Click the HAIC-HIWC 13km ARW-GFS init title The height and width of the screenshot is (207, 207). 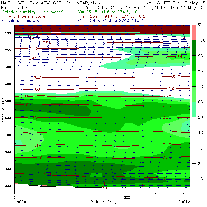[x=35, y=3]
